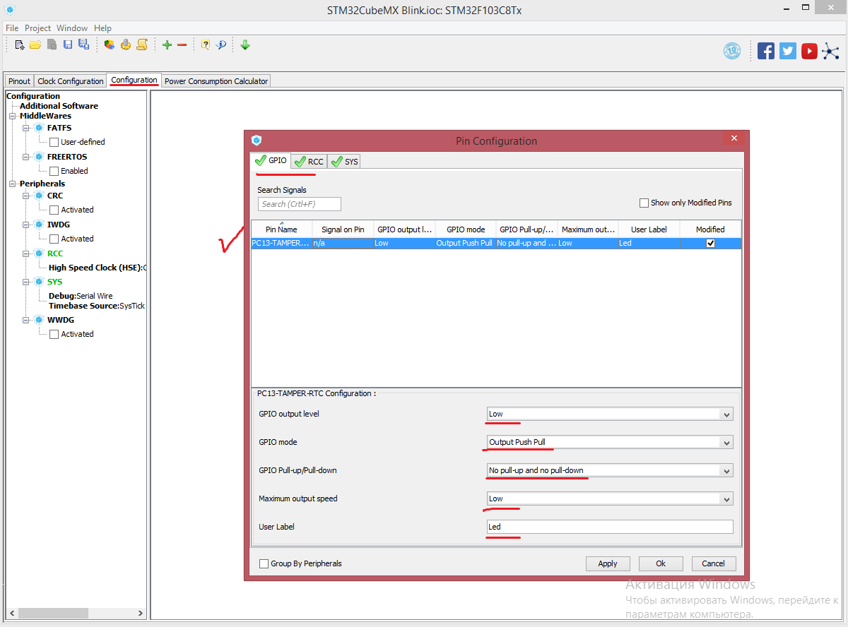Screen dimensions: 848x627
Task: Click the RCC cube icon in tree
Action: click(40, 253)
